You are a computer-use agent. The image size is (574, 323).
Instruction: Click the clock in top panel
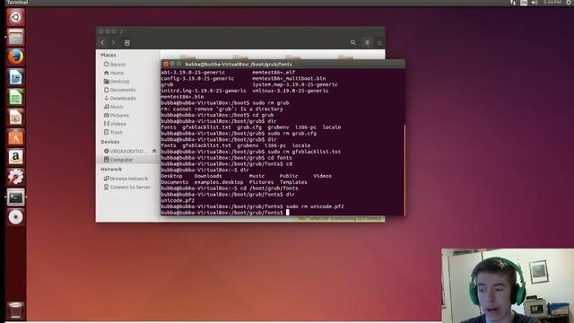[x=552, y=3]
